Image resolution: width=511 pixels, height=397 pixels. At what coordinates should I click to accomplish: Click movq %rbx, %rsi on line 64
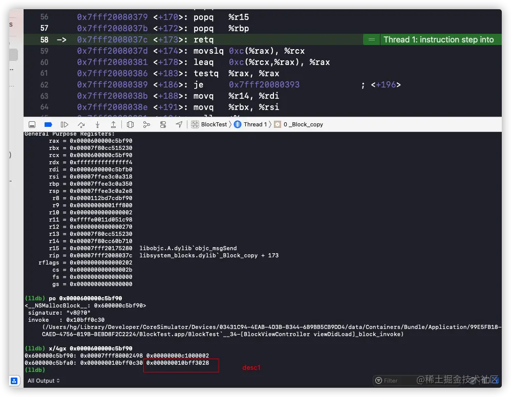[236, 107]
